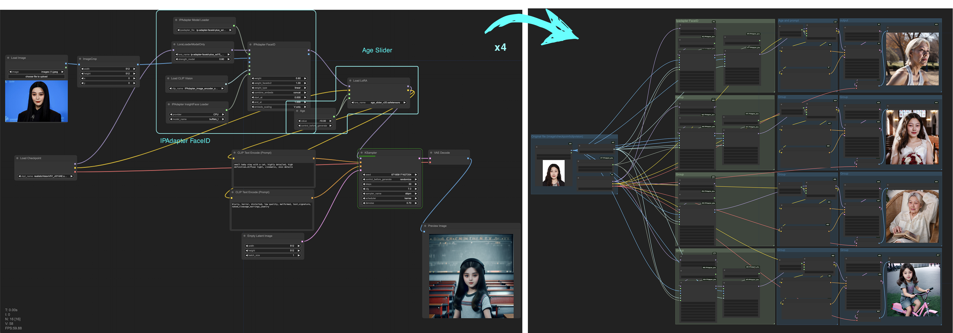Decrease ImageCrop width using left arrow

pyautogui.click(x=82, y=69)
